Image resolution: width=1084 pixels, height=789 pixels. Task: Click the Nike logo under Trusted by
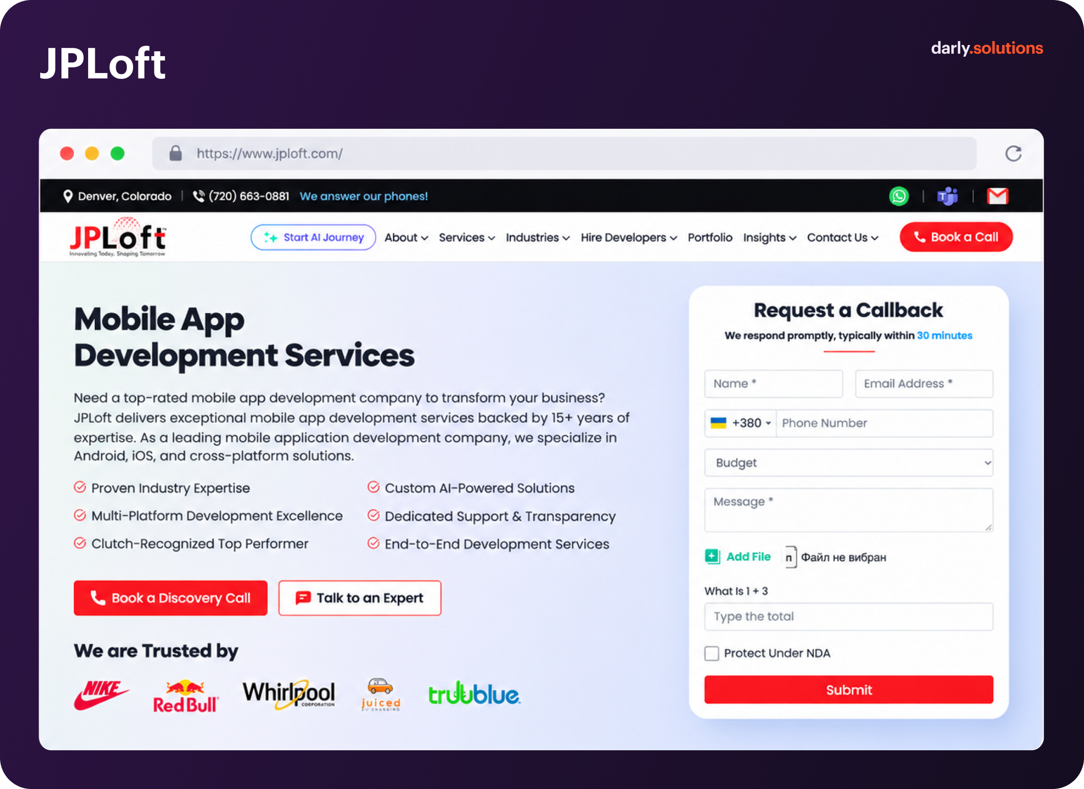click(102, 695)
